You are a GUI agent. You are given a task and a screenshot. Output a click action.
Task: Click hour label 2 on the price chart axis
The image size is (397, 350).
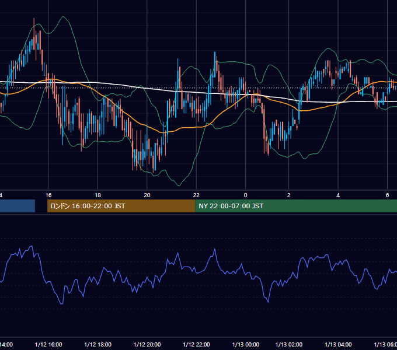coord(288,195)
